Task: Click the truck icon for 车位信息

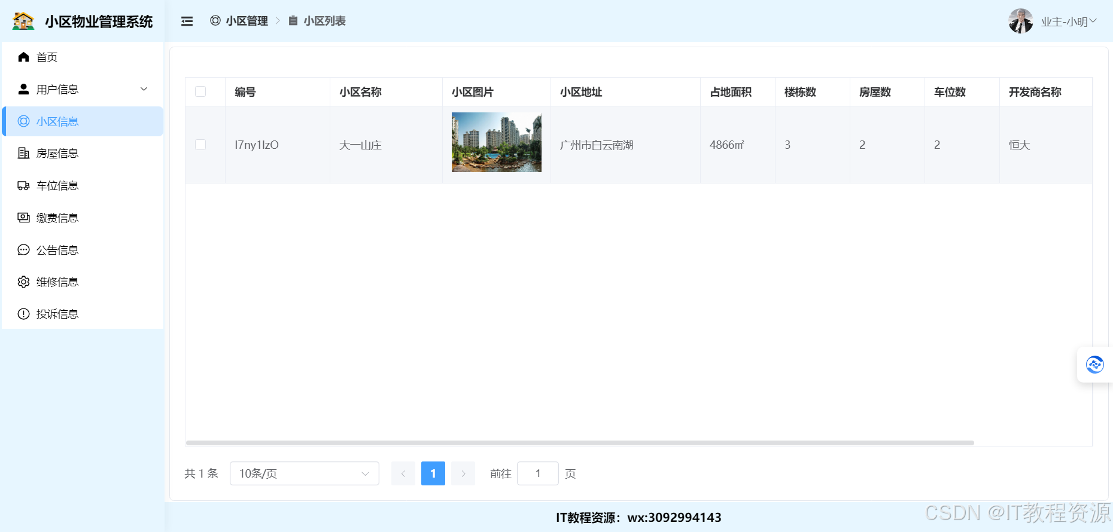Action: pyautogui.click(x=23, y=185)
